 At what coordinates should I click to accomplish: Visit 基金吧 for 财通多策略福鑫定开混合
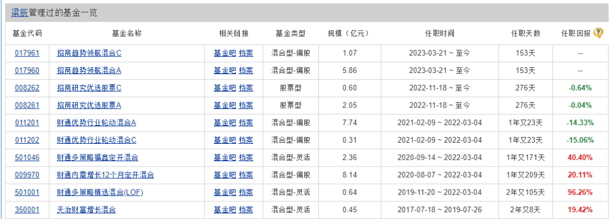pyautogui.click(x=225, y=158)
